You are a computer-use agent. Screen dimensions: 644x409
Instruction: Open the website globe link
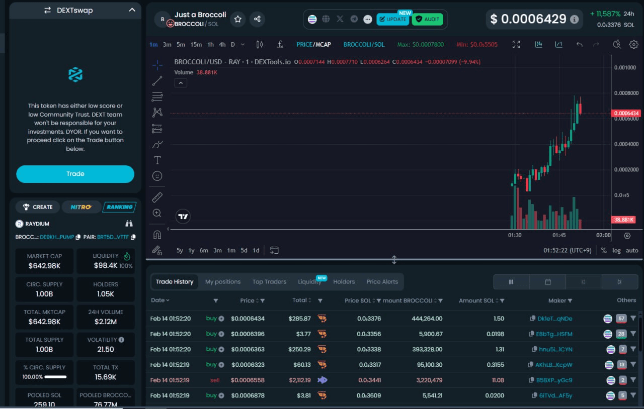(326, 19)
